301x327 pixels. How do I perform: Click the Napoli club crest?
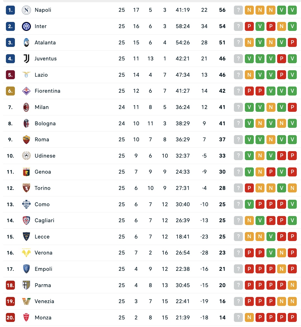[x=26, y=10]
